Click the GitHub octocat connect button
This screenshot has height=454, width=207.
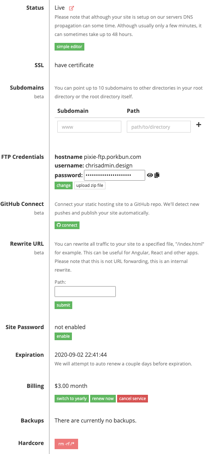point(67,225)
